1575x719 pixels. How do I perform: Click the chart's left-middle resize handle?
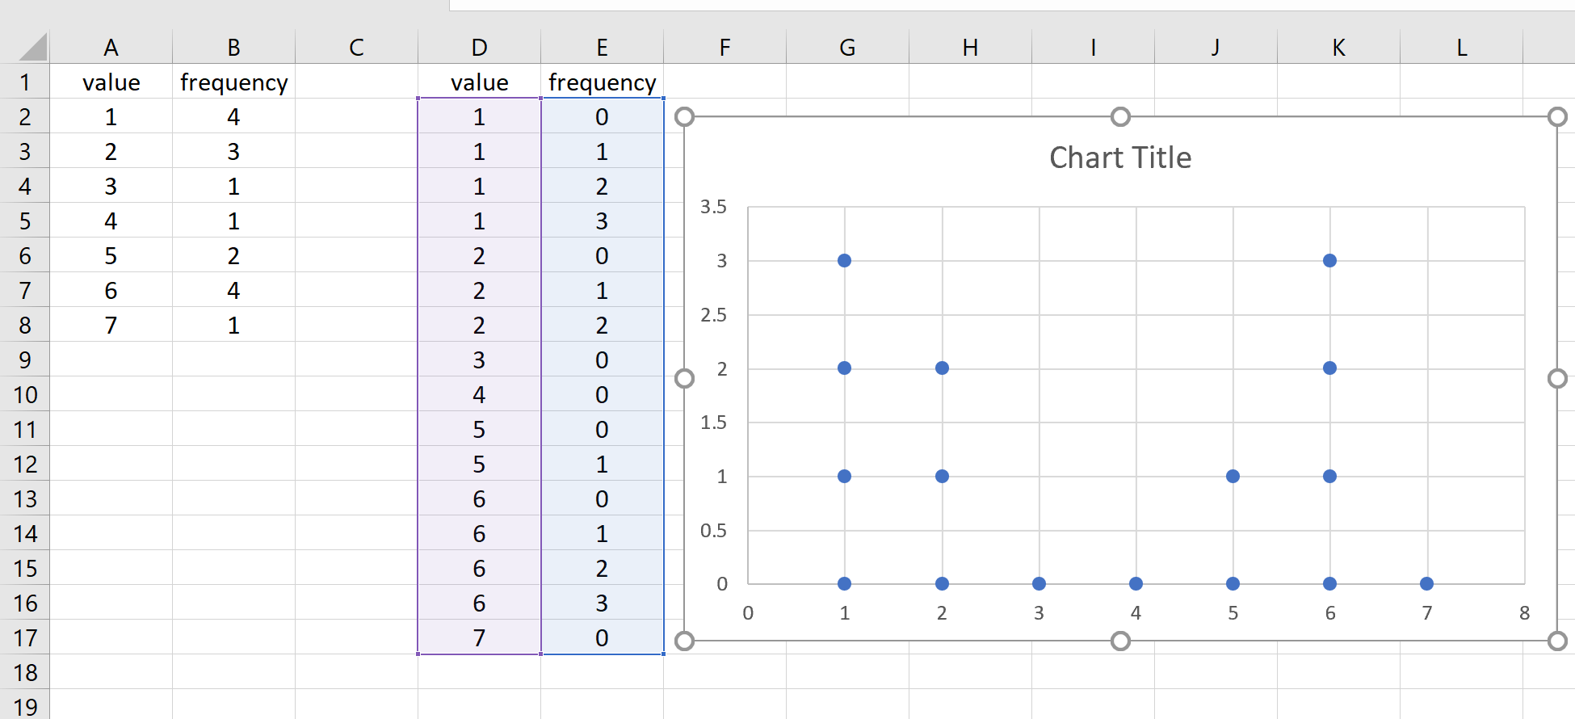pos(684,379)
